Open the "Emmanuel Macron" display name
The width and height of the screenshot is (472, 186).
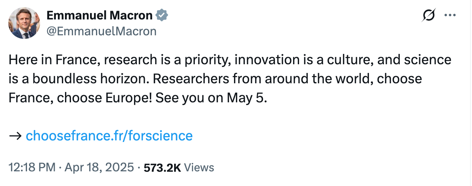click(x=100, y=15)
